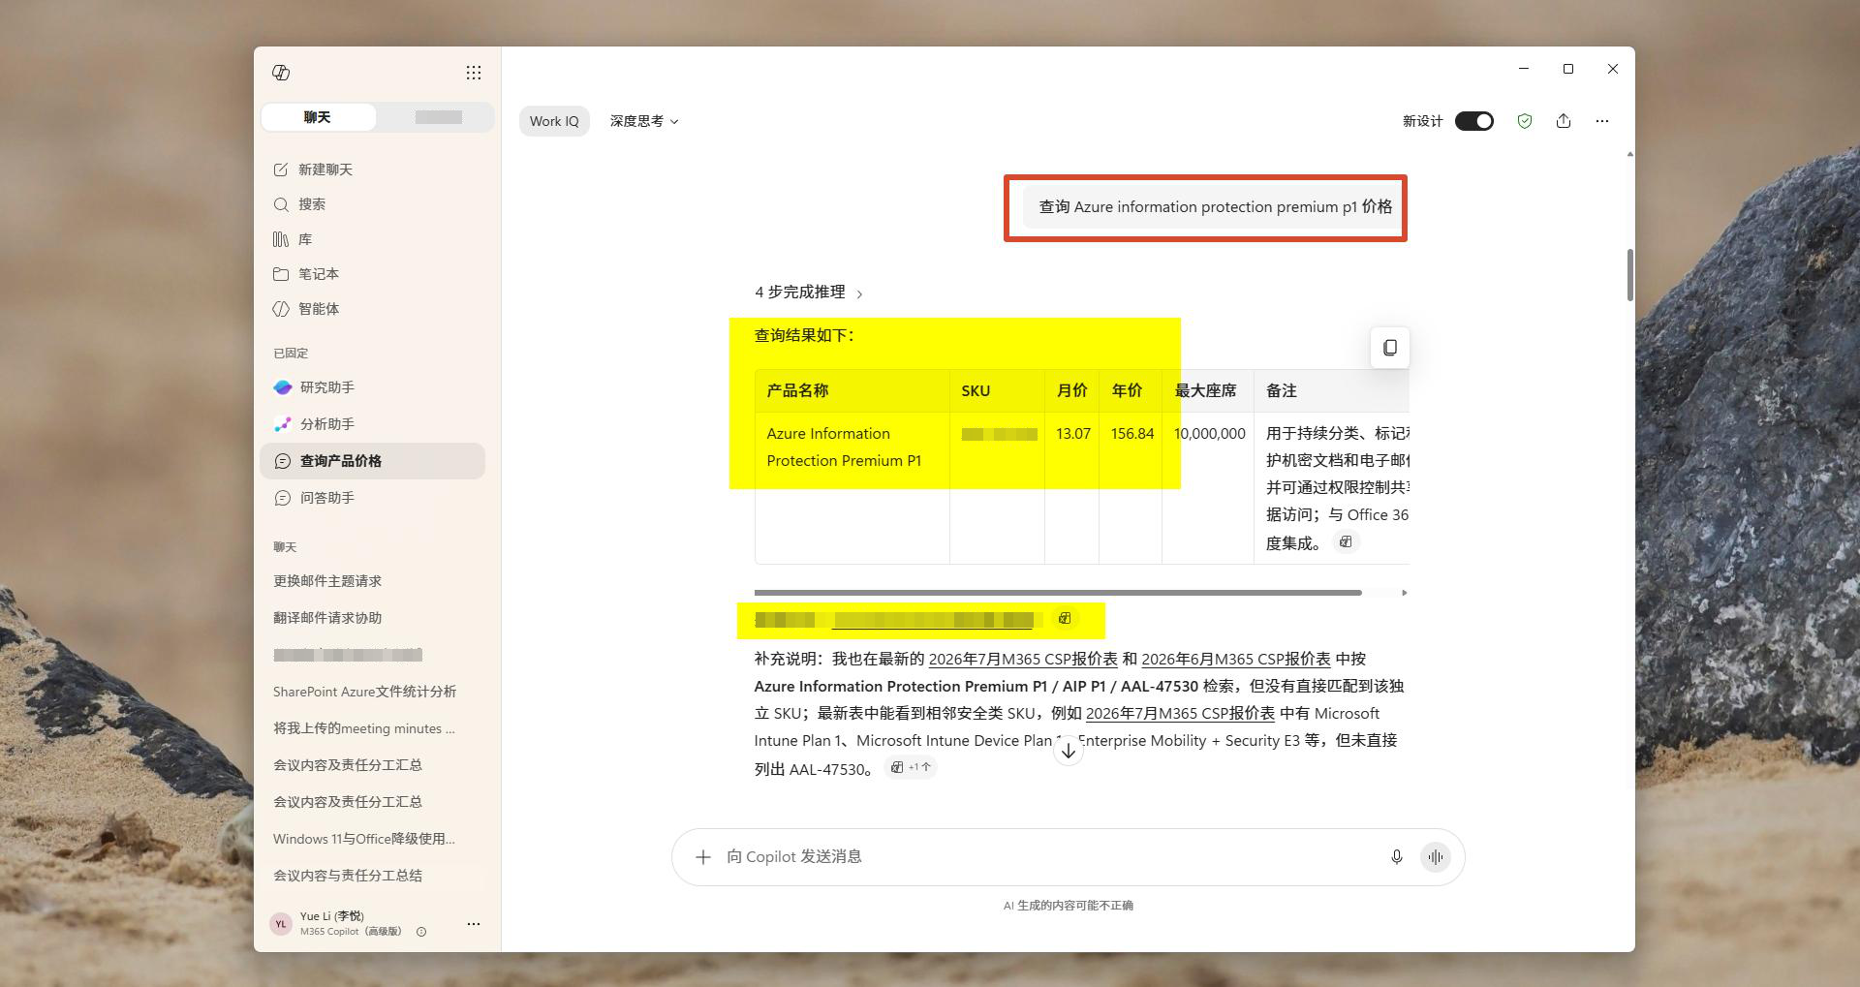Click the +1 citations badge
The image size is (1860, 987).
(x=911, y=767)
